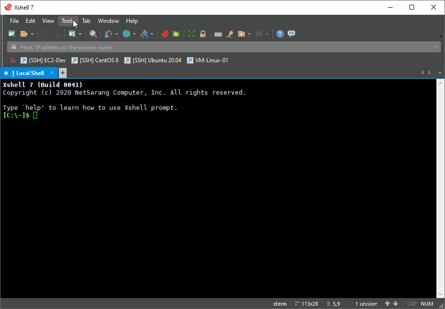This screenshot has width=445, height=309.
Task: Open the View menu
Action: click(x=48, y=21)
